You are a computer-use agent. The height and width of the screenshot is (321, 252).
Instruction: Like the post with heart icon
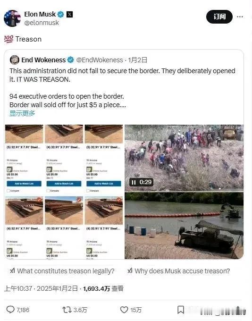point(124,310)
